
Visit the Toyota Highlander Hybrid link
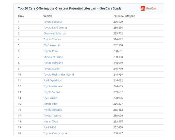pos(59,74)
